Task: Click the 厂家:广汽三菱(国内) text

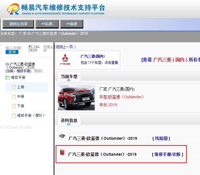Action: coord(117,89)
